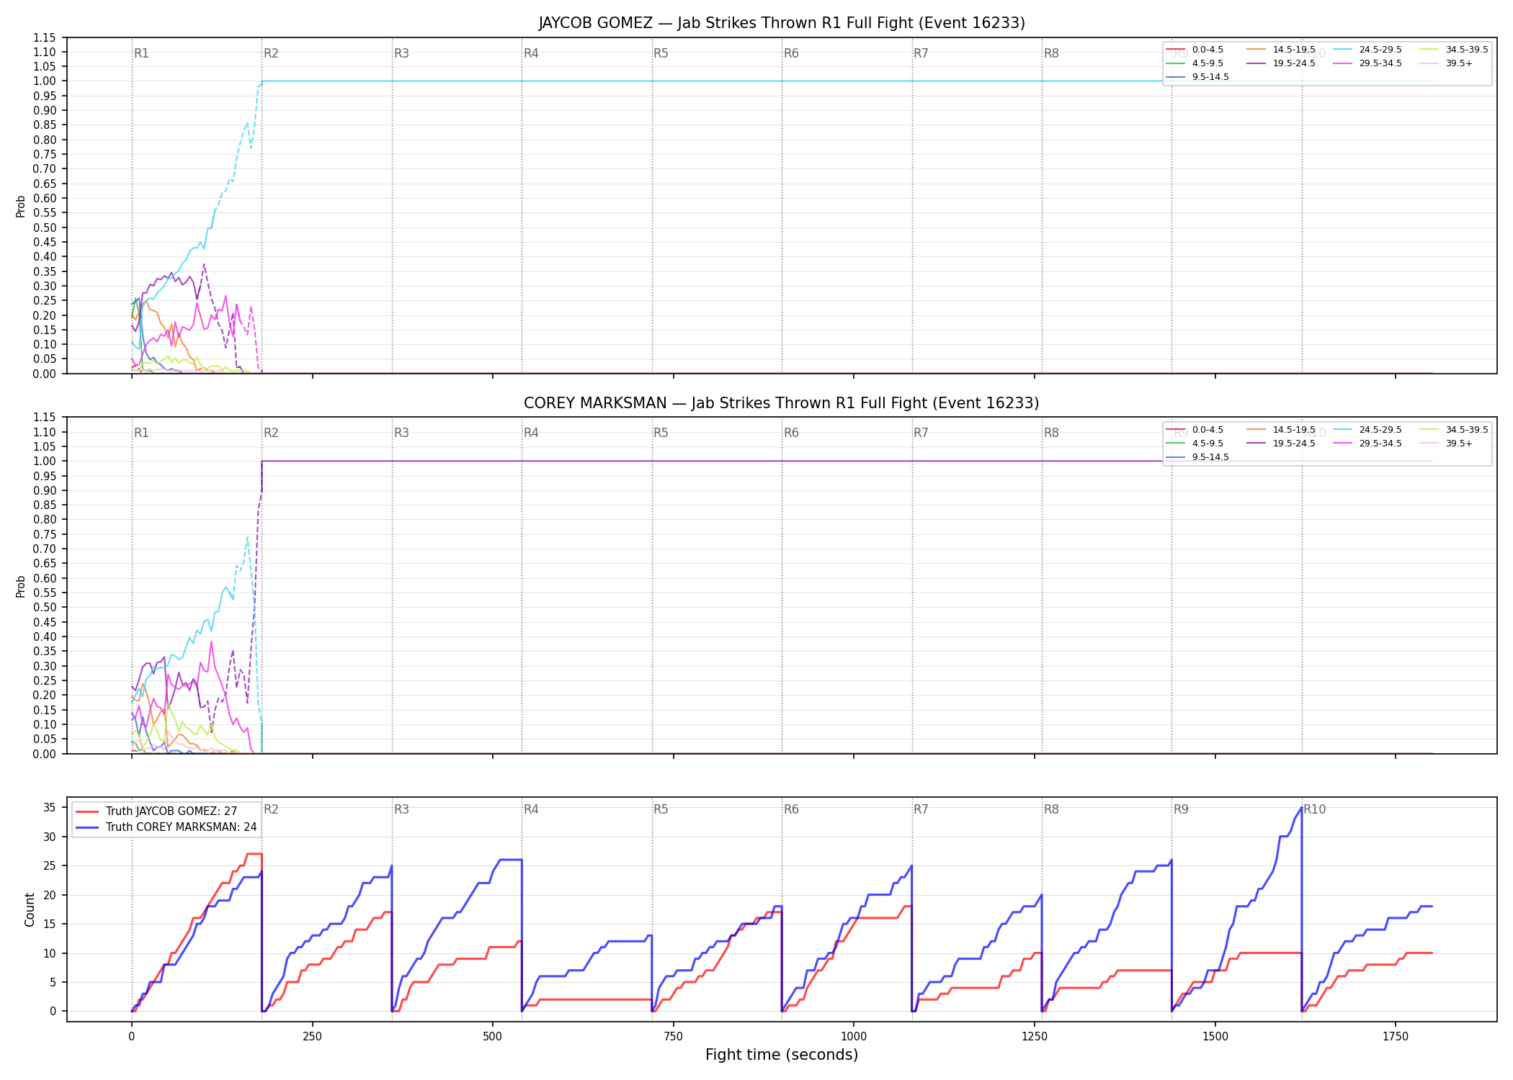
Task: Click R6 round marker in Marksman chart
Action: point(791,433)
